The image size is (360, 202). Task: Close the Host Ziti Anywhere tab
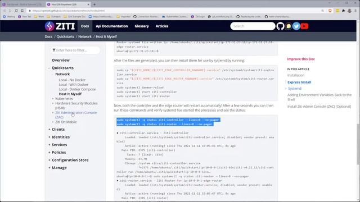(x=88, y=4)
